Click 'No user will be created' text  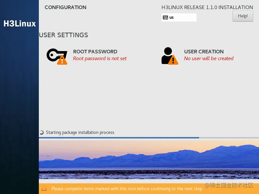(x=209, y=59)
